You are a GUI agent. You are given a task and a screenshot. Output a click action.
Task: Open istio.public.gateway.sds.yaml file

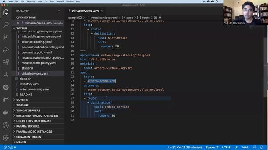coord(41,37)
